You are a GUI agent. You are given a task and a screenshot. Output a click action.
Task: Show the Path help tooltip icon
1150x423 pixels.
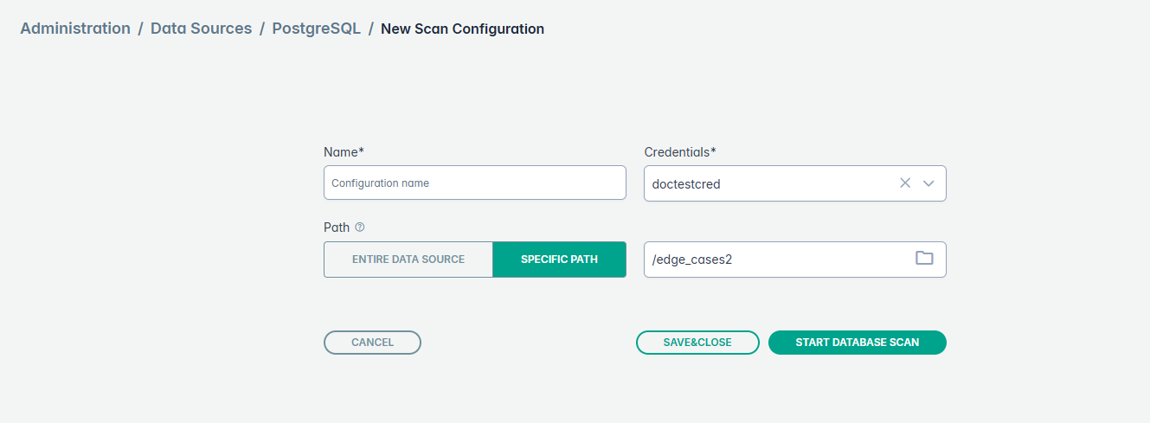(x=360, y=228)
